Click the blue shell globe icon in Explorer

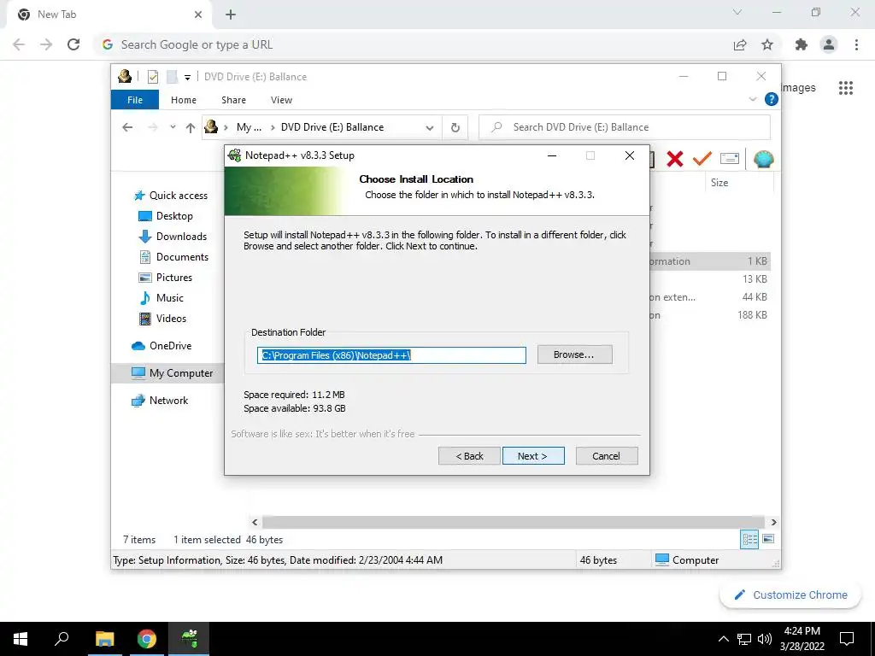pos(763,159)
